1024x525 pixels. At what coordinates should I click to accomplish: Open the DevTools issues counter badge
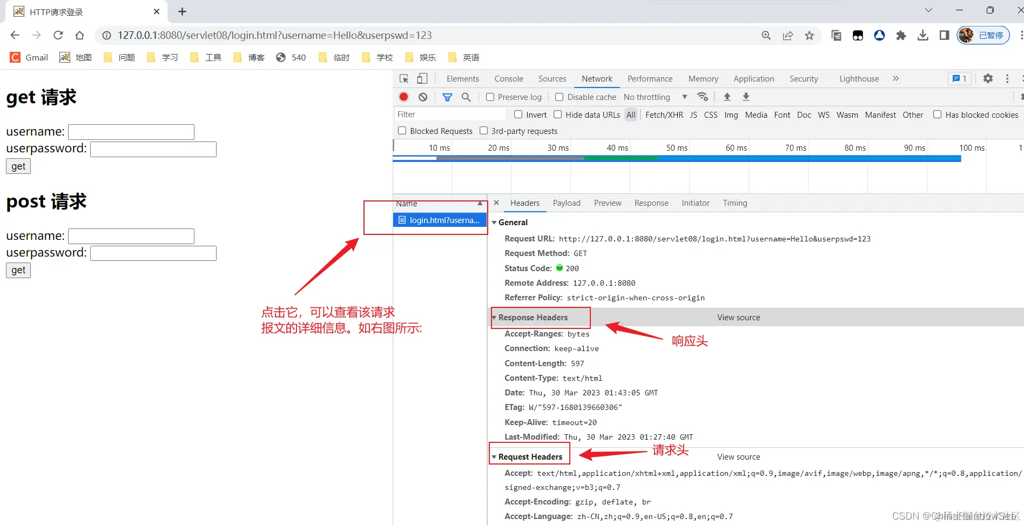[x=959, y=79]
